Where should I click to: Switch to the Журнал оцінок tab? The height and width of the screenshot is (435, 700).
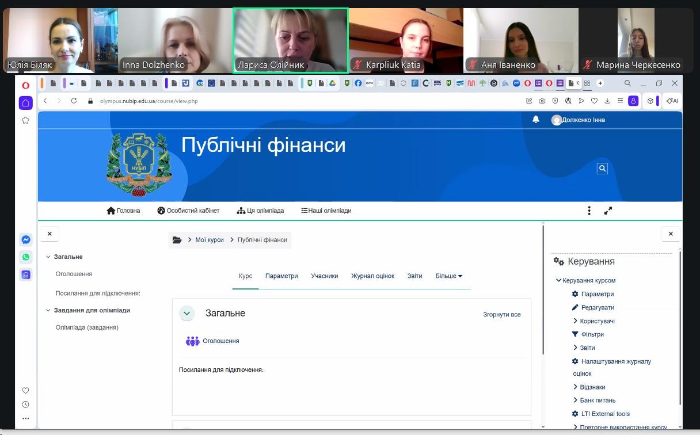coord(372,276)
